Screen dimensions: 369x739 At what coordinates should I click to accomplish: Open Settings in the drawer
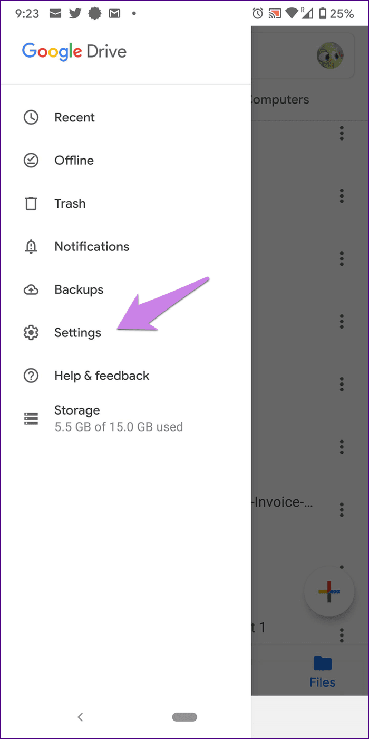click(125, 333)
